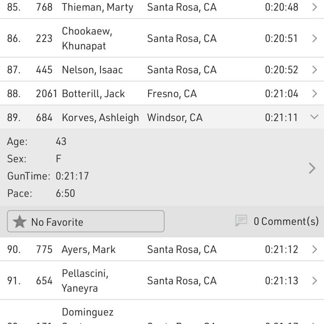Tap finish time 0:20:52 for Nelson
This screenshot has width=324, height=324.
(x=281, y=70)
